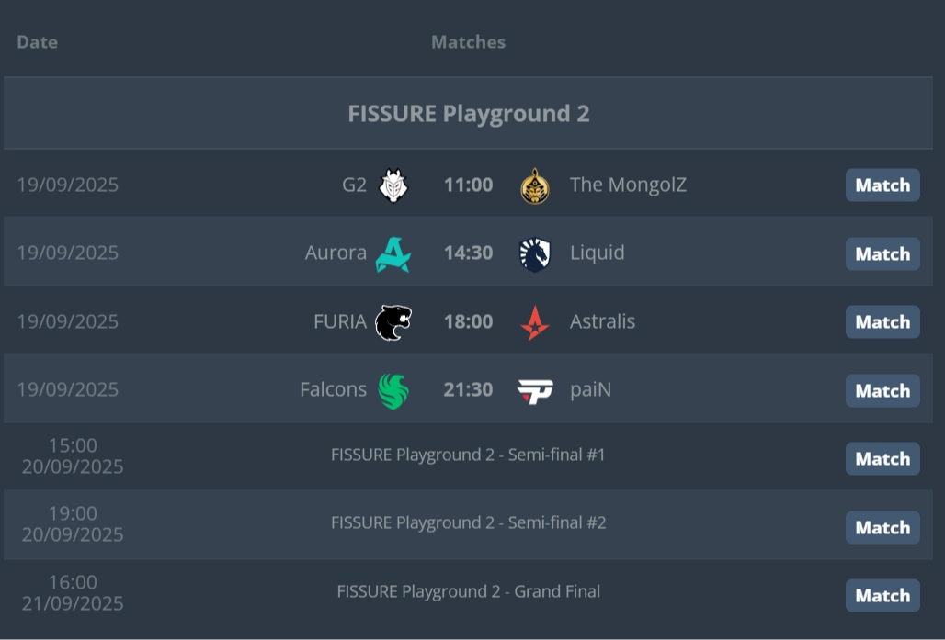Click the Liquid team logo

(x=534, y=253)
